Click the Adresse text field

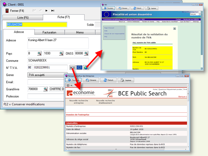point(58,43)
